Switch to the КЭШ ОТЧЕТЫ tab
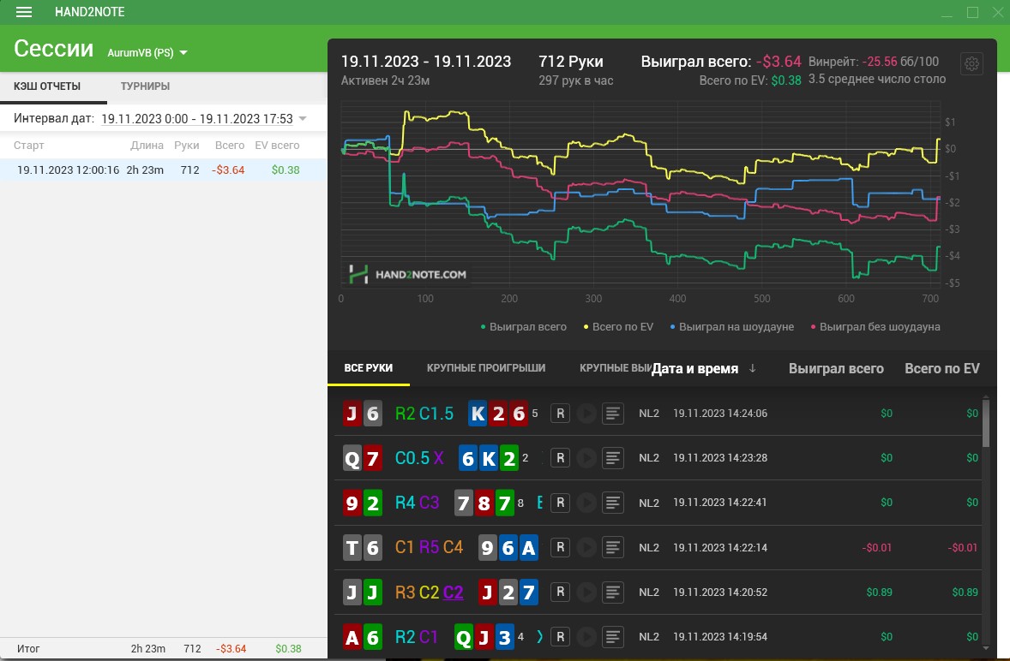Image resolution: width=1010 pixels, height=661 pixels. 47,86
